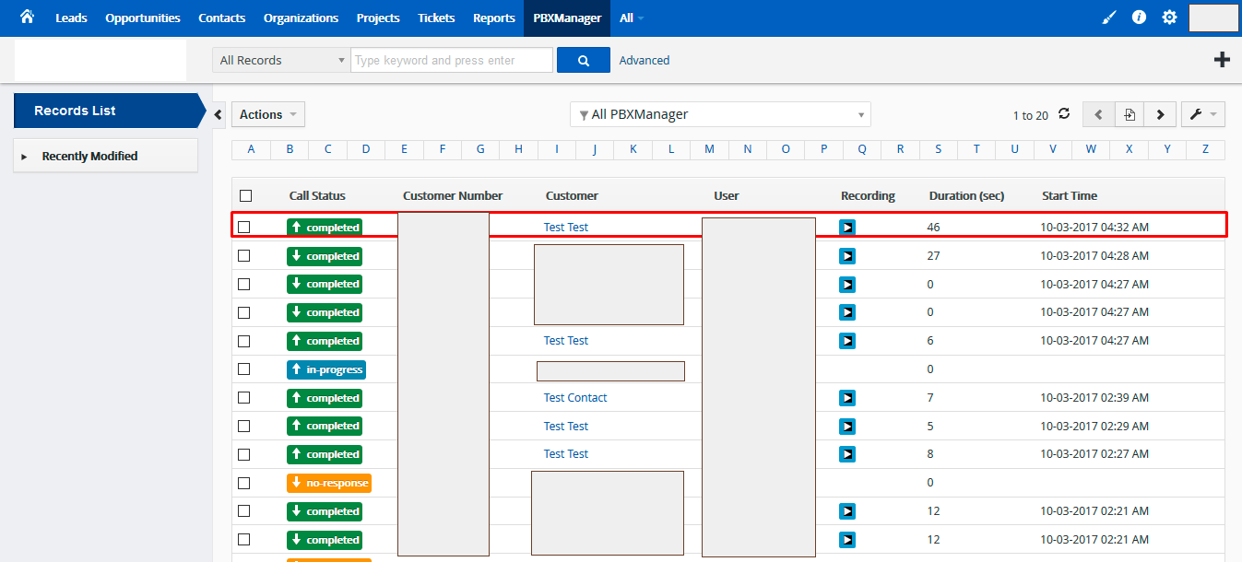Open the Tickets tab
The width and height of the screenshot is (1242, 562).
pos(435,17)
